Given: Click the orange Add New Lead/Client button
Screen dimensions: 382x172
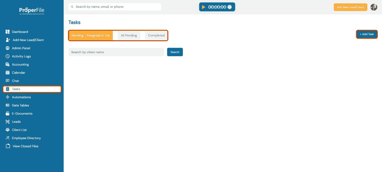Looking at the screenshot, I should tap(350, 7).
